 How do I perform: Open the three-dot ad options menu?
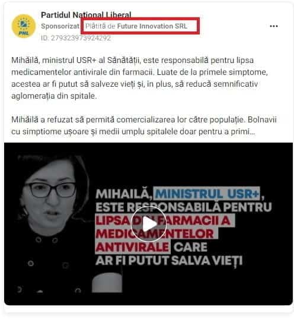coord(274,26)
